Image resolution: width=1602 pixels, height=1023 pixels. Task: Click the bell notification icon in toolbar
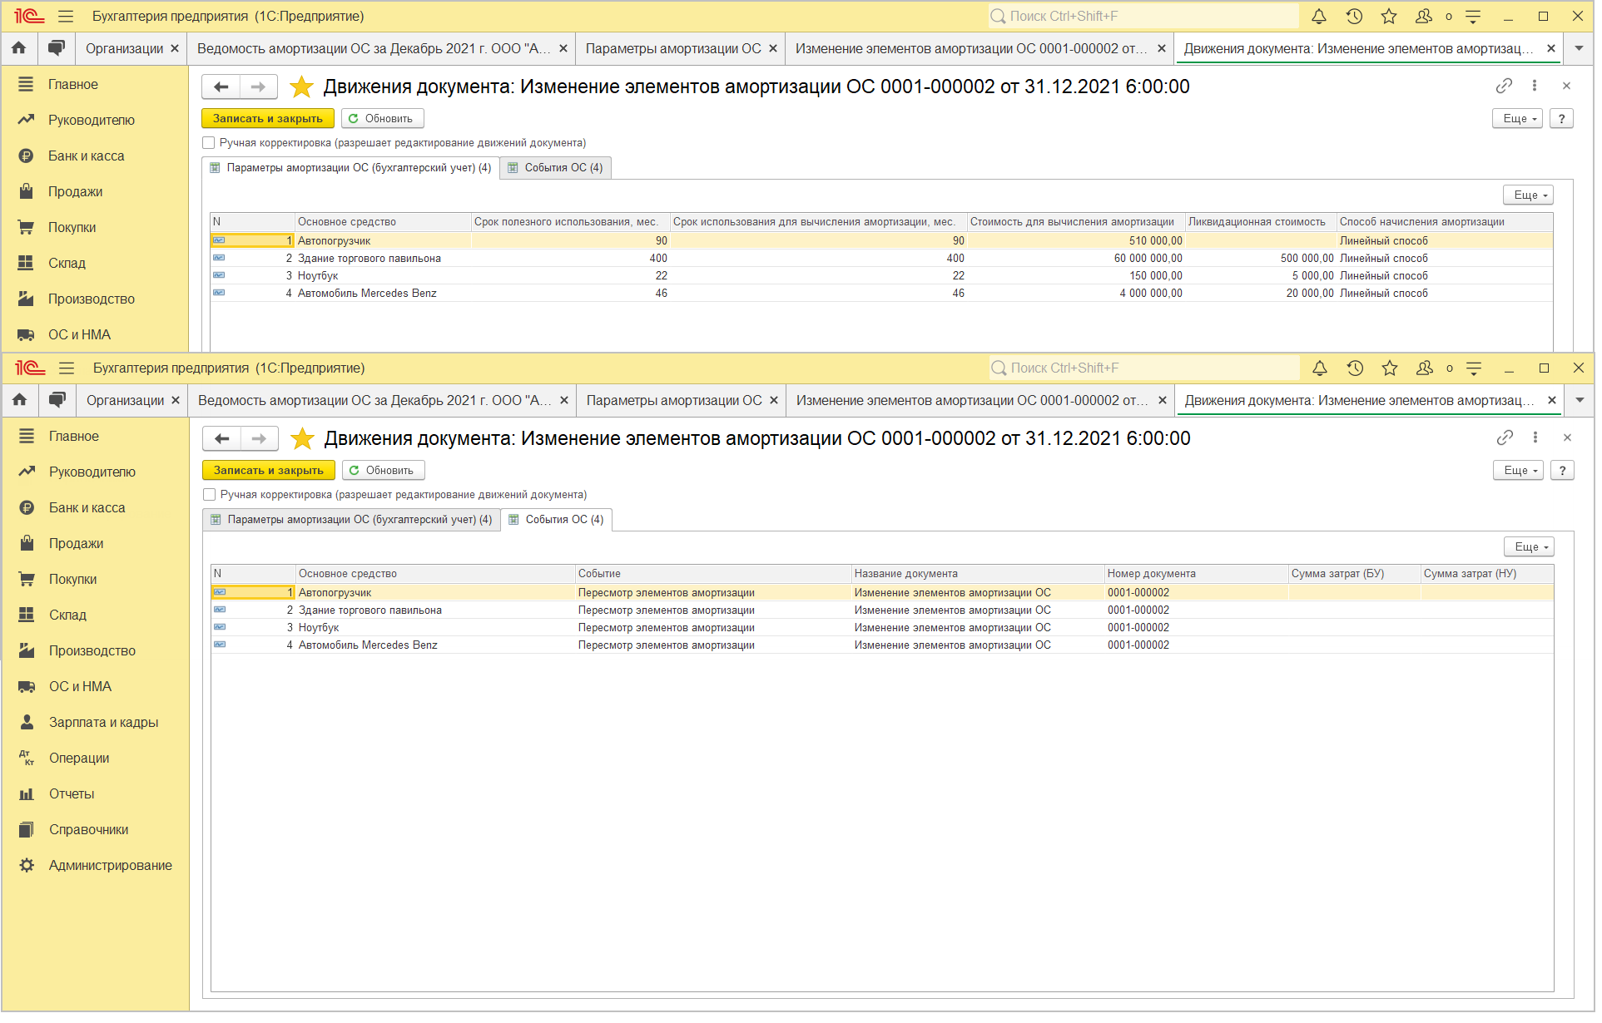[1321, 15]
